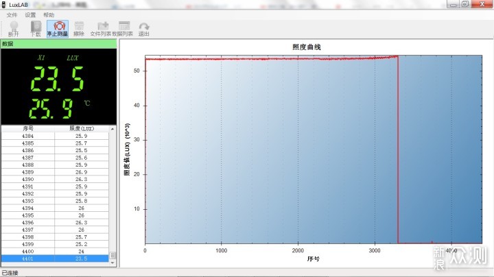Click the 停止测量 (Stop measurement) icon
The image size is (494, 277).
tap(58, 29)
